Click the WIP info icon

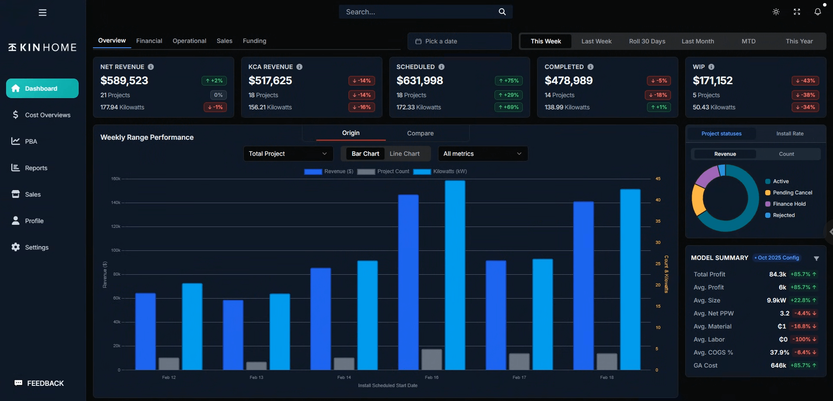coord(711,67)
